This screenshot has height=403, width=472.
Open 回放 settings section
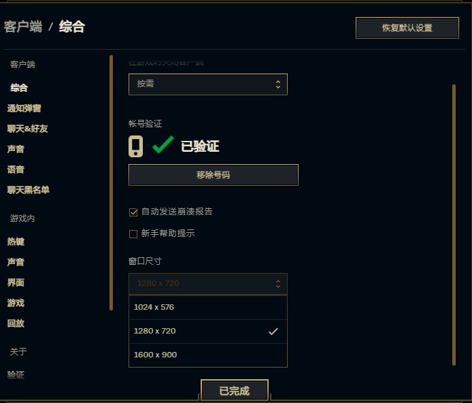tap(16, 323)
